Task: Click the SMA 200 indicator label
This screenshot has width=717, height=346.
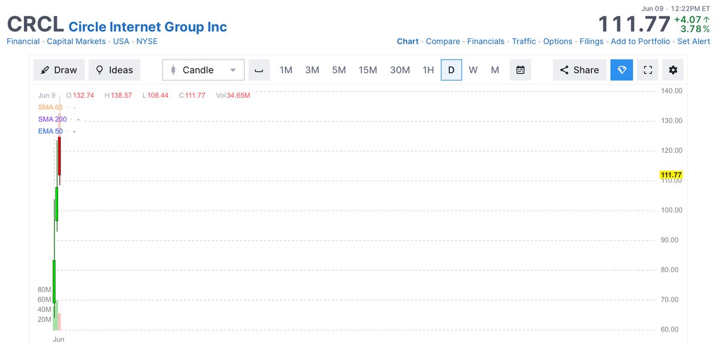Action: click(x=52, y=119)
